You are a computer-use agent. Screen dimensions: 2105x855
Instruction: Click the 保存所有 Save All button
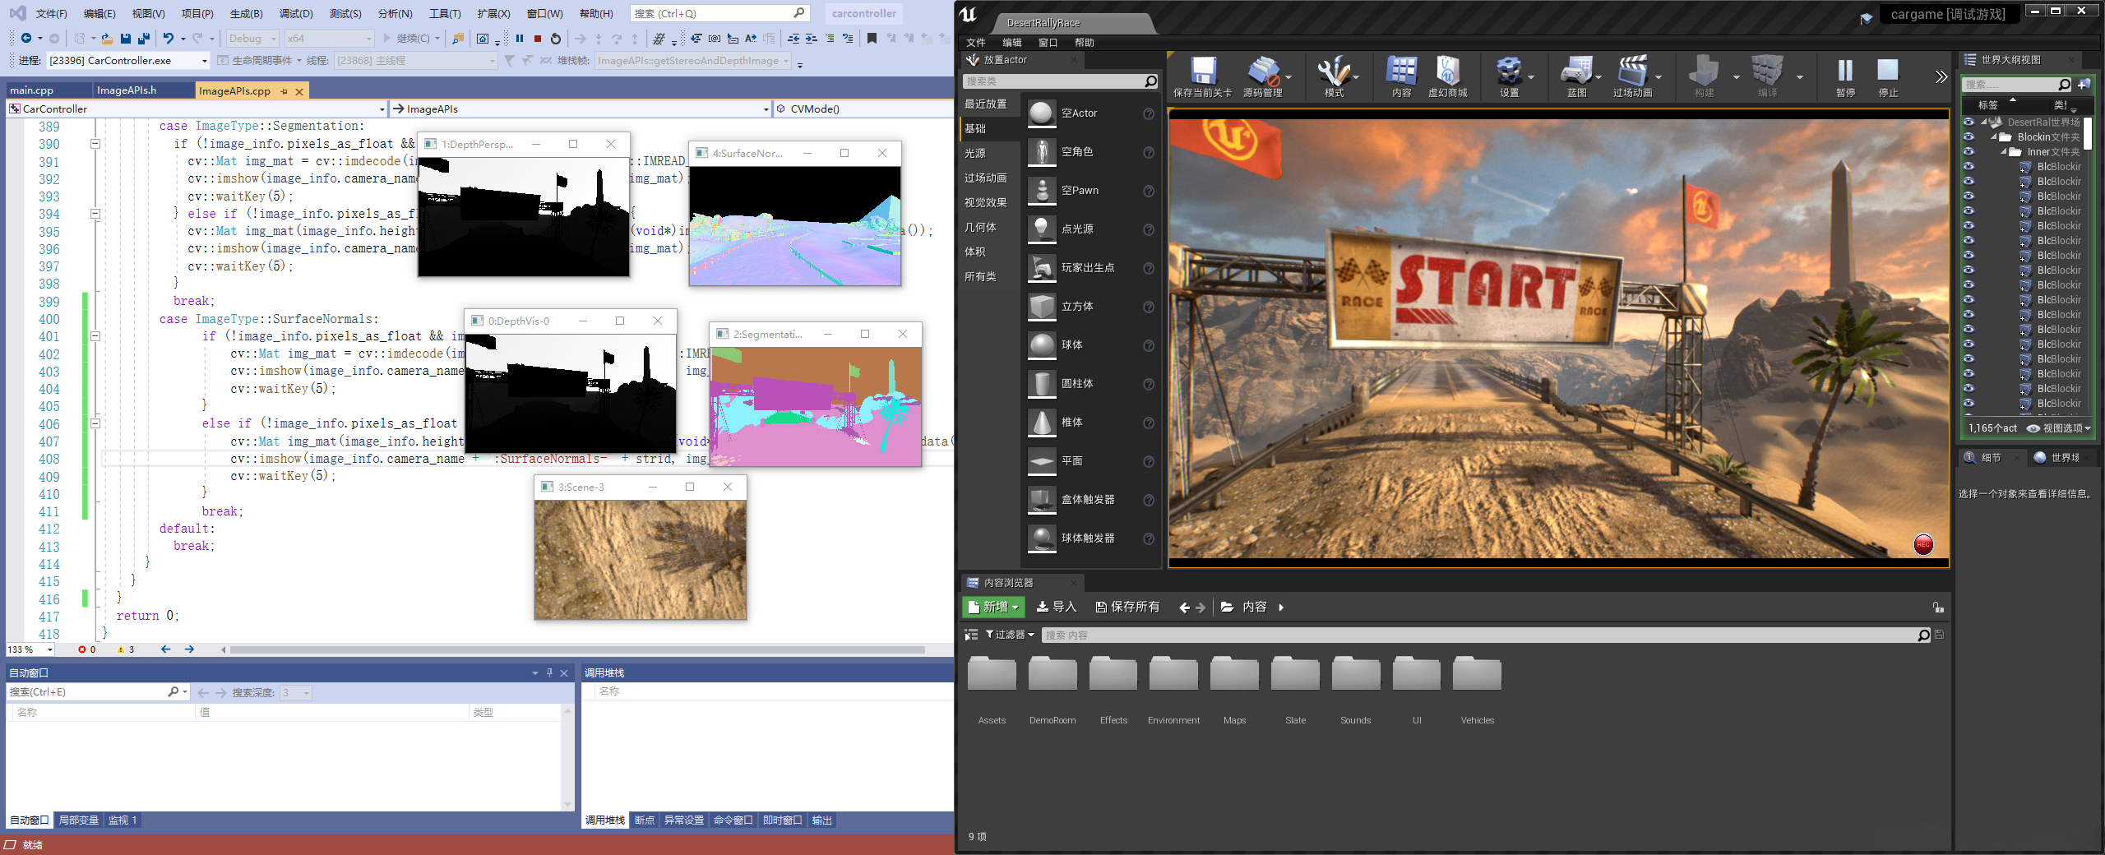tap(1127, 607)
